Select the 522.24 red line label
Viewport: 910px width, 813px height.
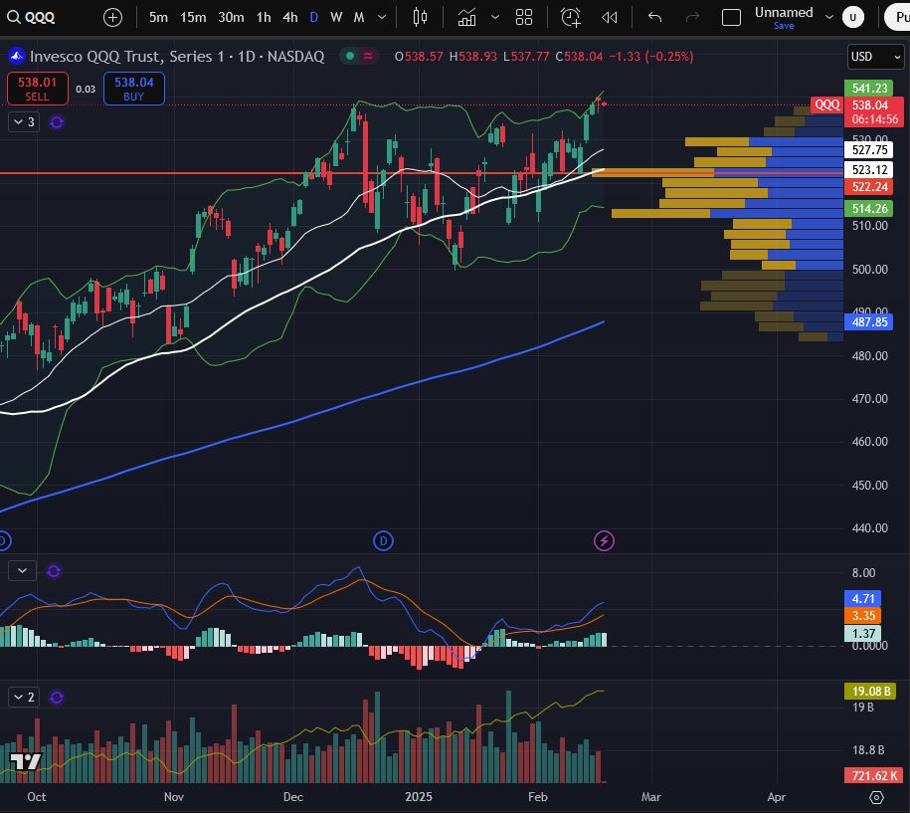pyautogui.click(x=869, y=186)
